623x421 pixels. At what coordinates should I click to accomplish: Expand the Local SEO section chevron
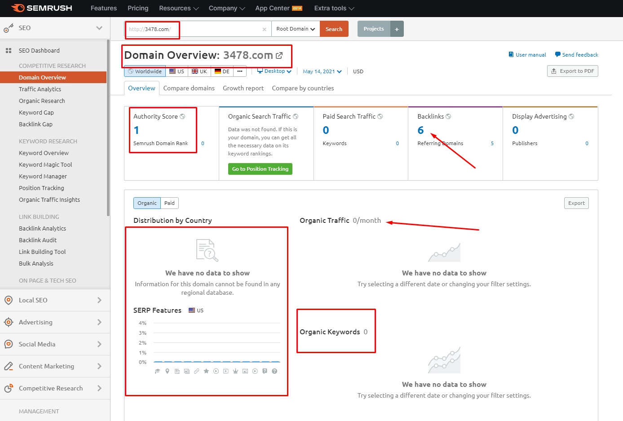(99, 300)
